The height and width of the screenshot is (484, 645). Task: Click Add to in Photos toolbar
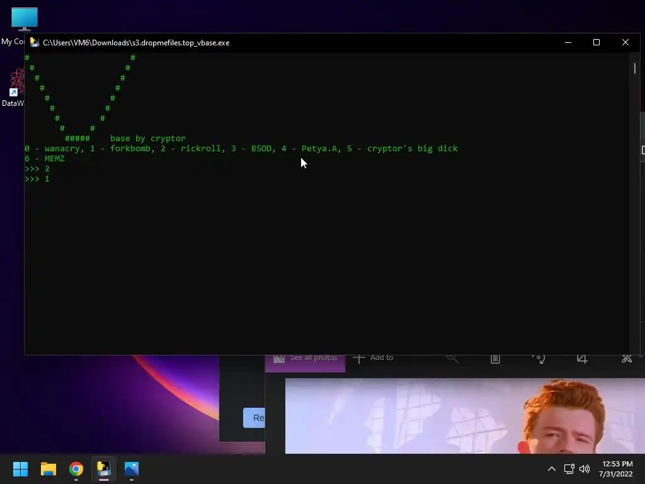tap(373, 358)
